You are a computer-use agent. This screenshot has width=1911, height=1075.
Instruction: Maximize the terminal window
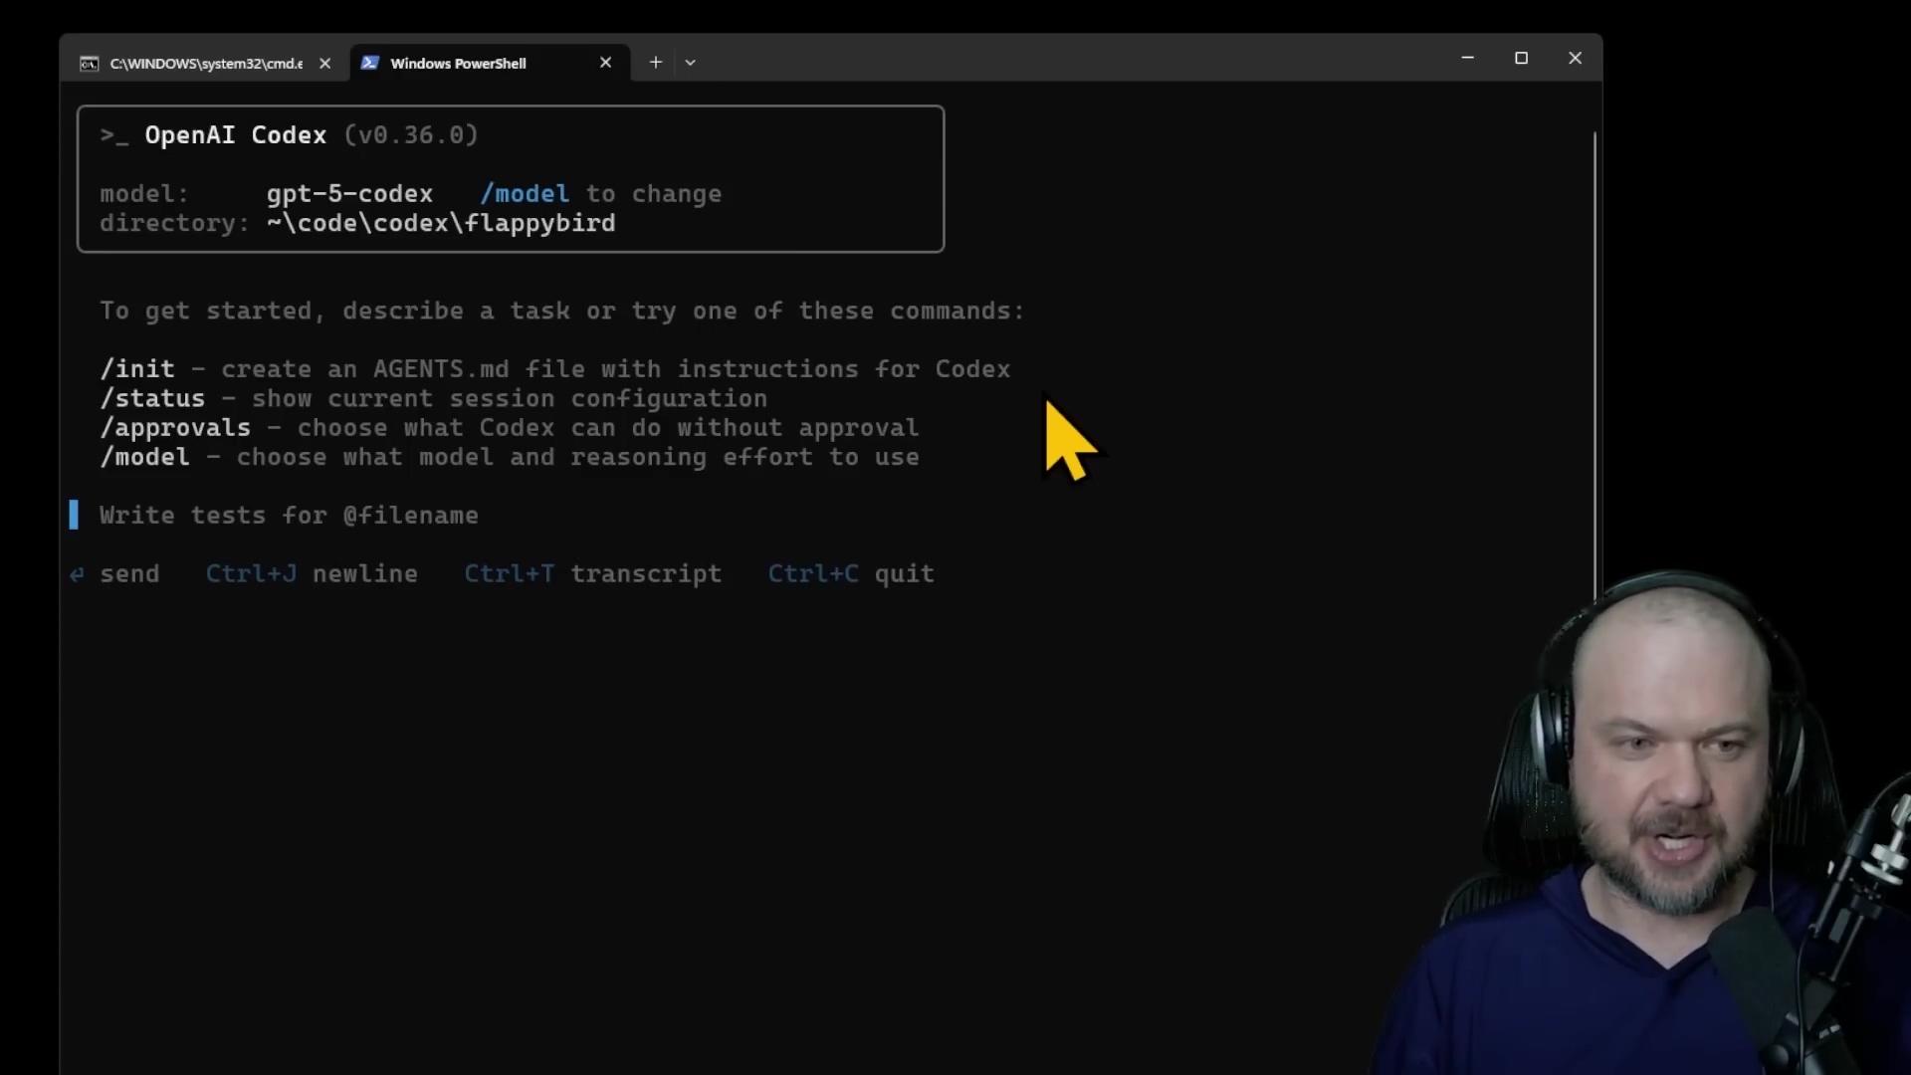(1521, 58)
